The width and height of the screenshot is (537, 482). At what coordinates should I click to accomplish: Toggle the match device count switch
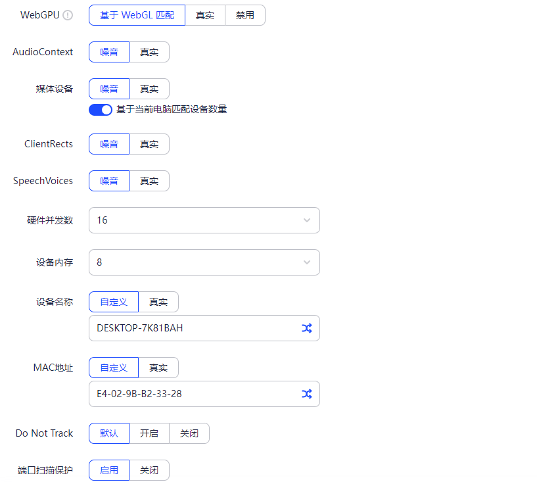pyautogui.click(x=101, y=110)
